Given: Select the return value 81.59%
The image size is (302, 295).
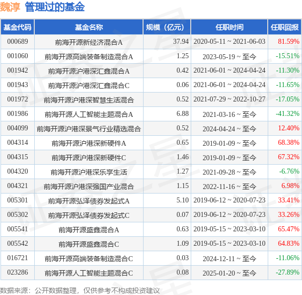Looking at the screenshot, I should pos(289,41).
